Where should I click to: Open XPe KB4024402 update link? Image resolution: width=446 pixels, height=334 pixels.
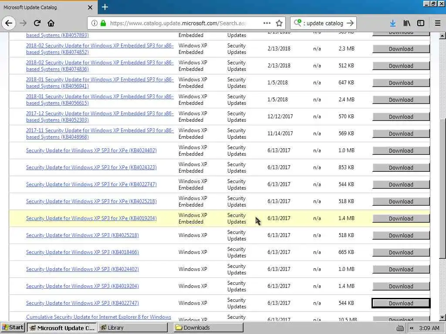click(x=91, y=150)
